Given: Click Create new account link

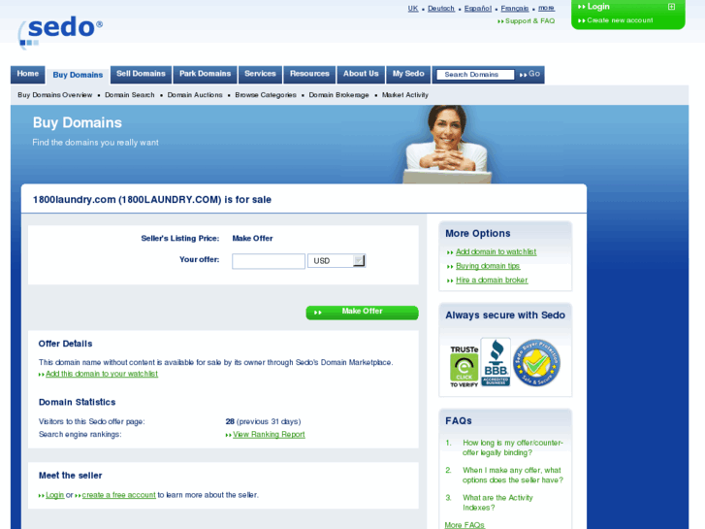Looking at the screenshot, I should [x=616, y=20].
